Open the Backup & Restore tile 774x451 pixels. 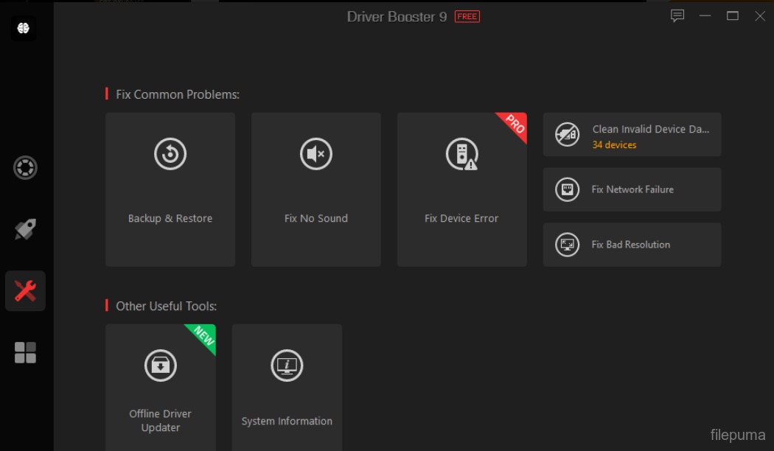coord(170,189)
